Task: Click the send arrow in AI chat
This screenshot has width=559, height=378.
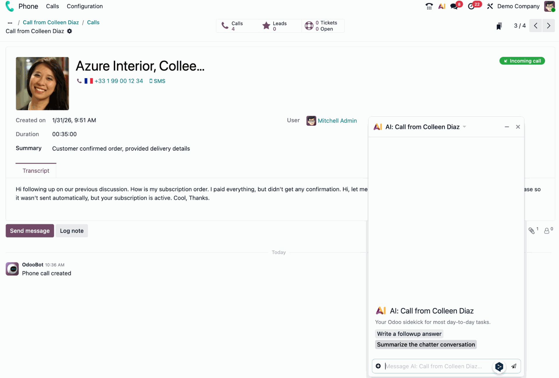Action: coord(514,366)
